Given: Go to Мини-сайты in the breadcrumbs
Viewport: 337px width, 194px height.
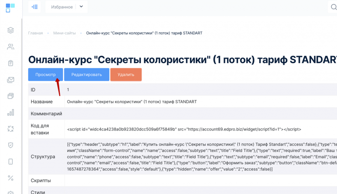Looking at the screenshot, I should point(65,33).
